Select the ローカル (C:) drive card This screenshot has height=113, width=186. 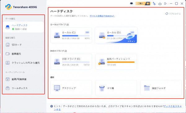click(71, 35)
